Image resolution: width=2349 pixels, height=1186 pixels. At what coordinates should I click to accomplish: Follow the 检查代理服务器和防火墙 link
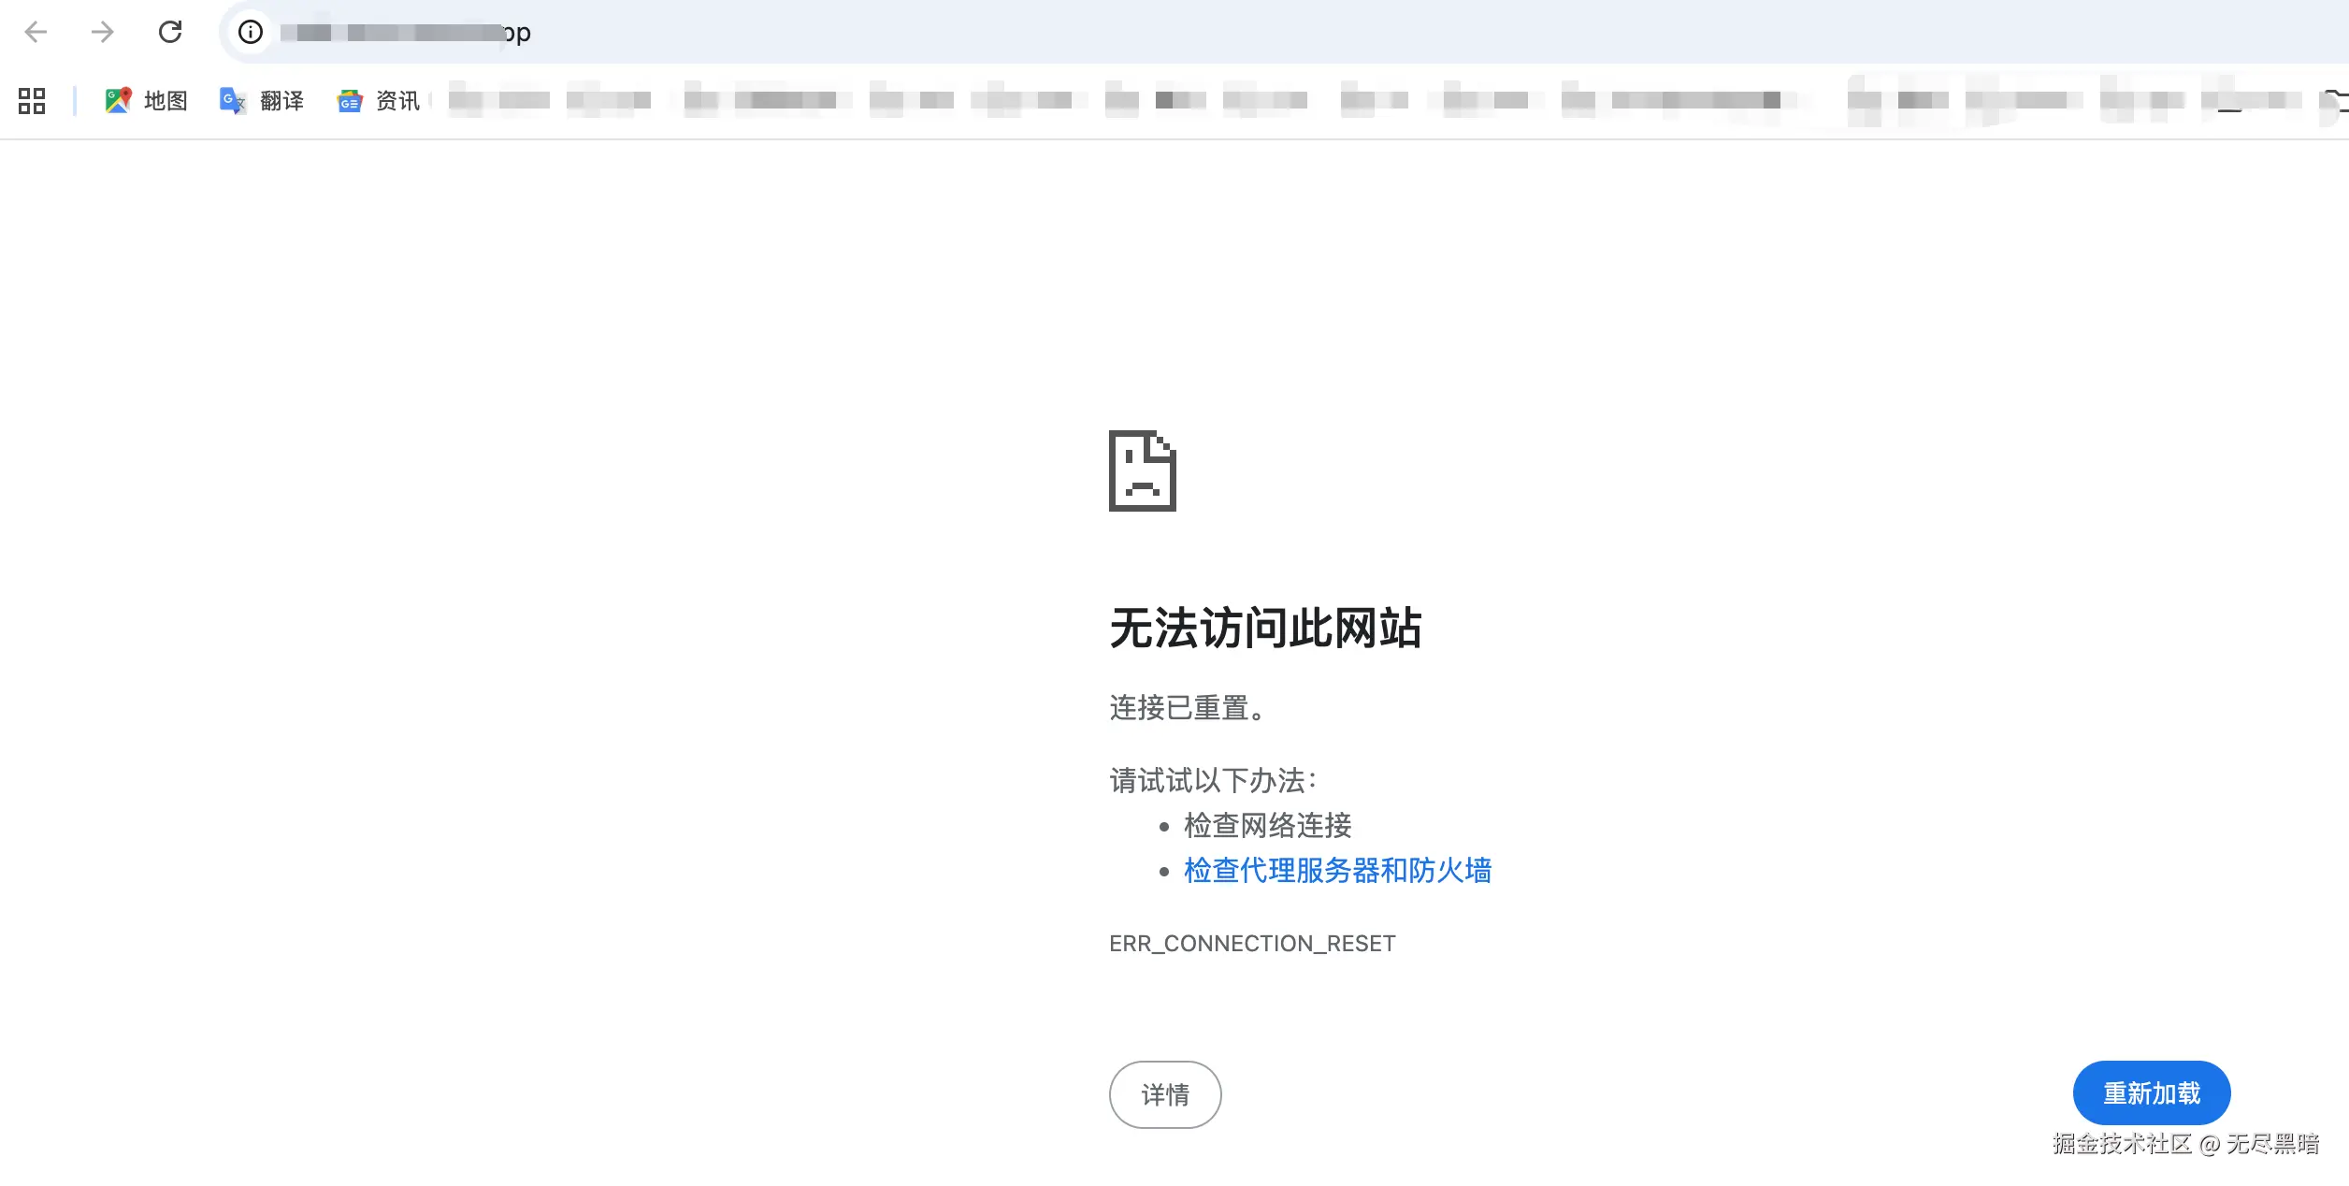[1337, 871]
